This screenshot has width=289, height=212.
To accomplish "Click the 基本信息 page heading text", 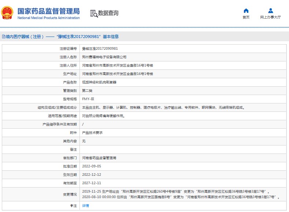I will (x=111, y=37).
